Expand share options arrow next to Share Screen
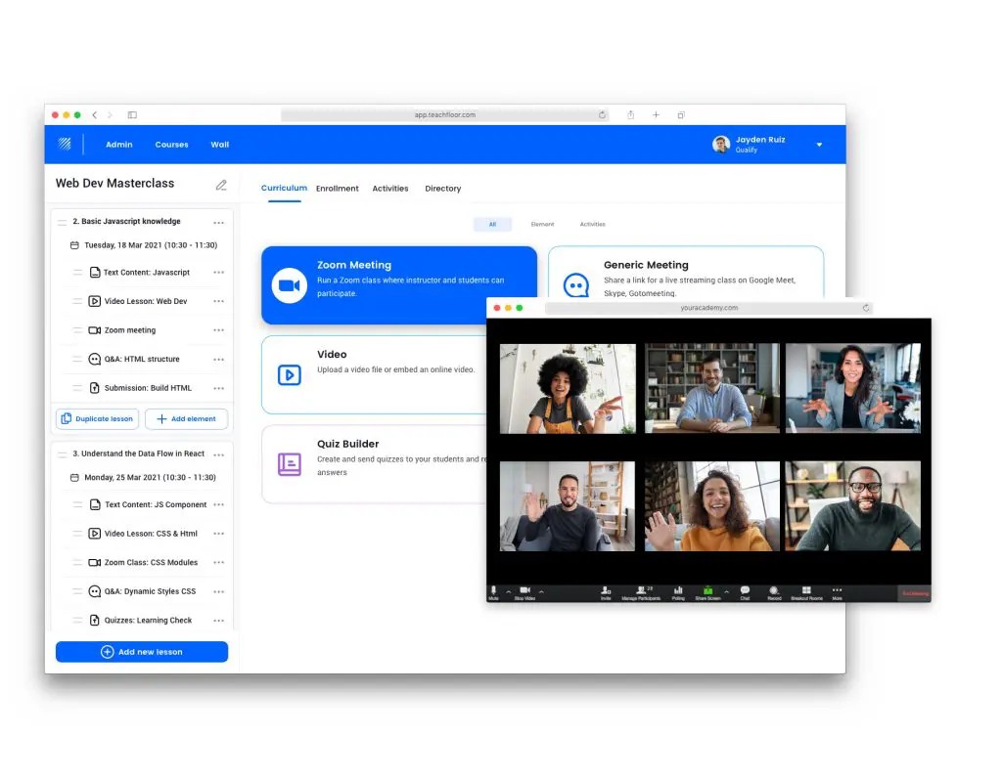1002x778 pixels. [727, 591]
